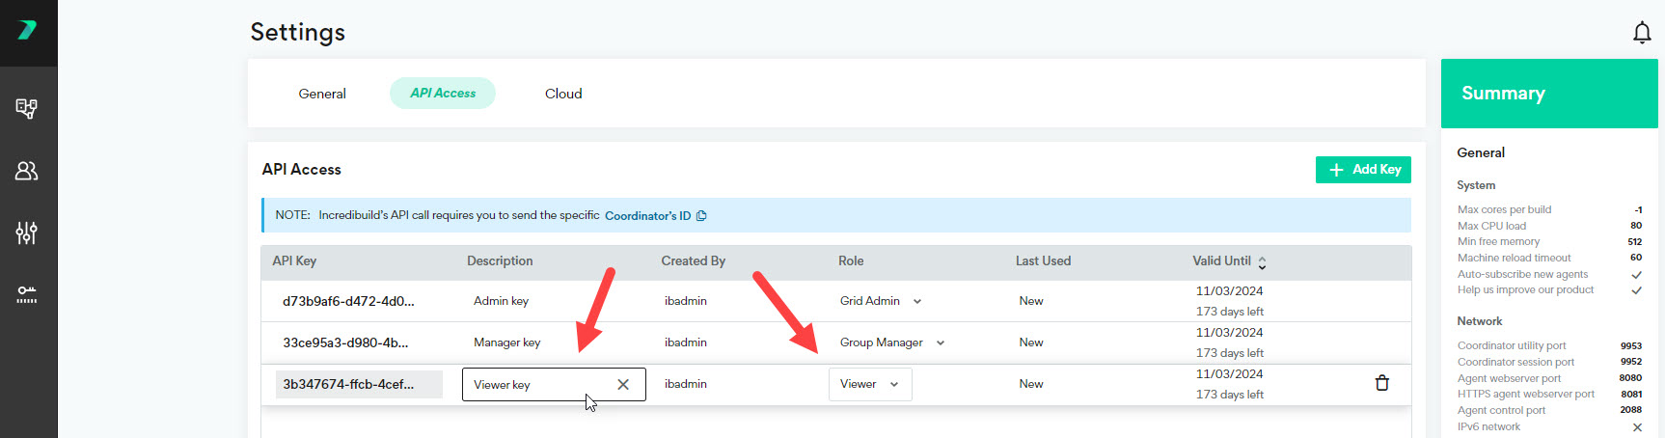Delete the Viewer key with trash icon
Screen dimensions: 1665x438
click(1381, 383)
